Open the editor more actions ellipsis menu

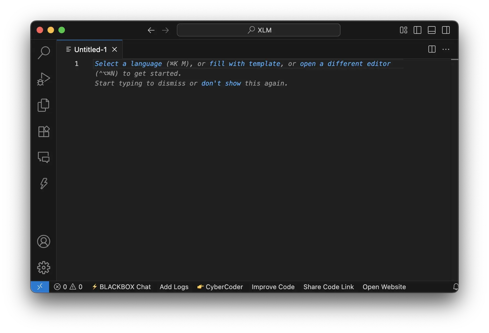tap(446, 49)
